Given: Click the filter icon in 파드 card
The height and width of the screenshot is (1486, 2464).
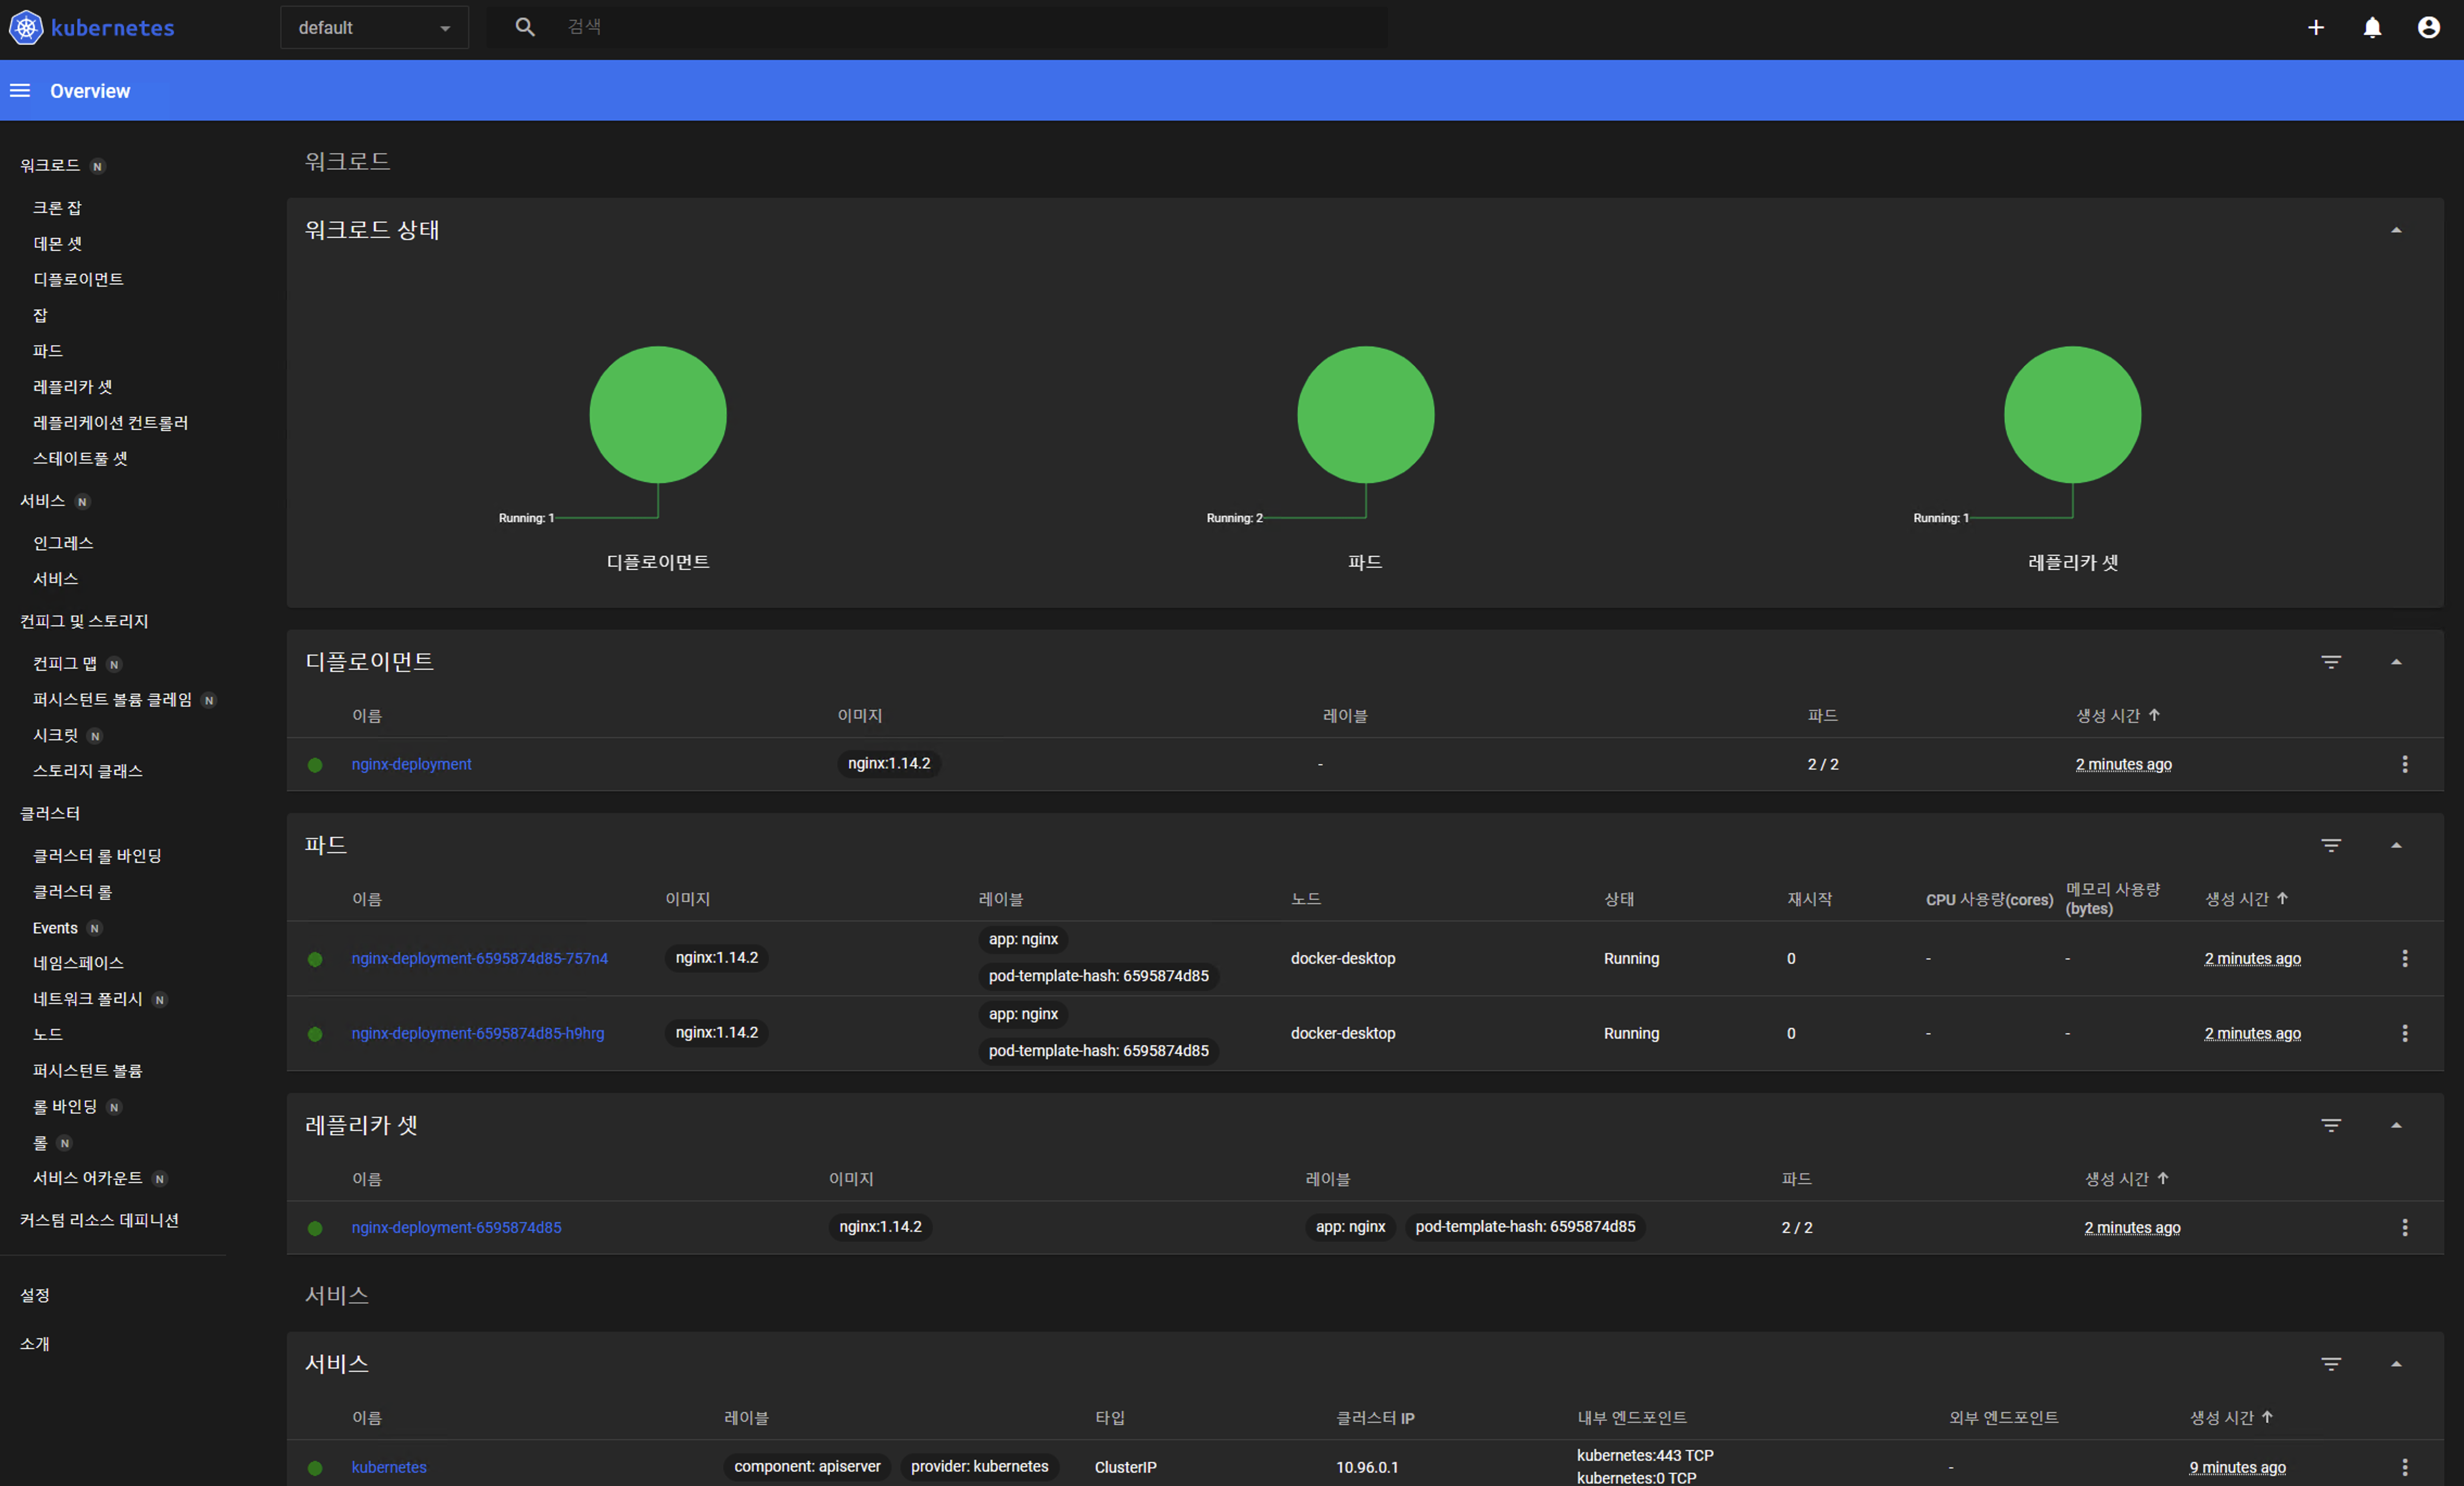Looking at the screenshot, I should (x=2331, y=846).
